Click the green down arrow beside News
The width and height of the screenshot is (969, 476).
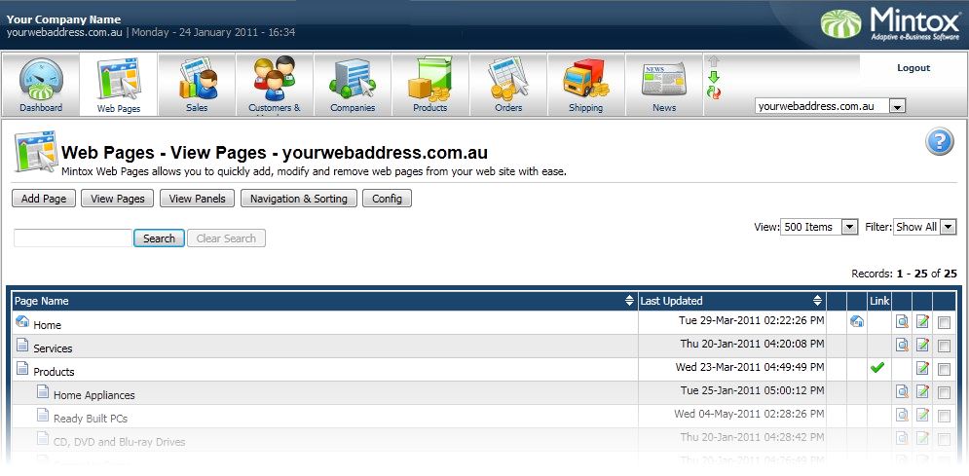714,77
